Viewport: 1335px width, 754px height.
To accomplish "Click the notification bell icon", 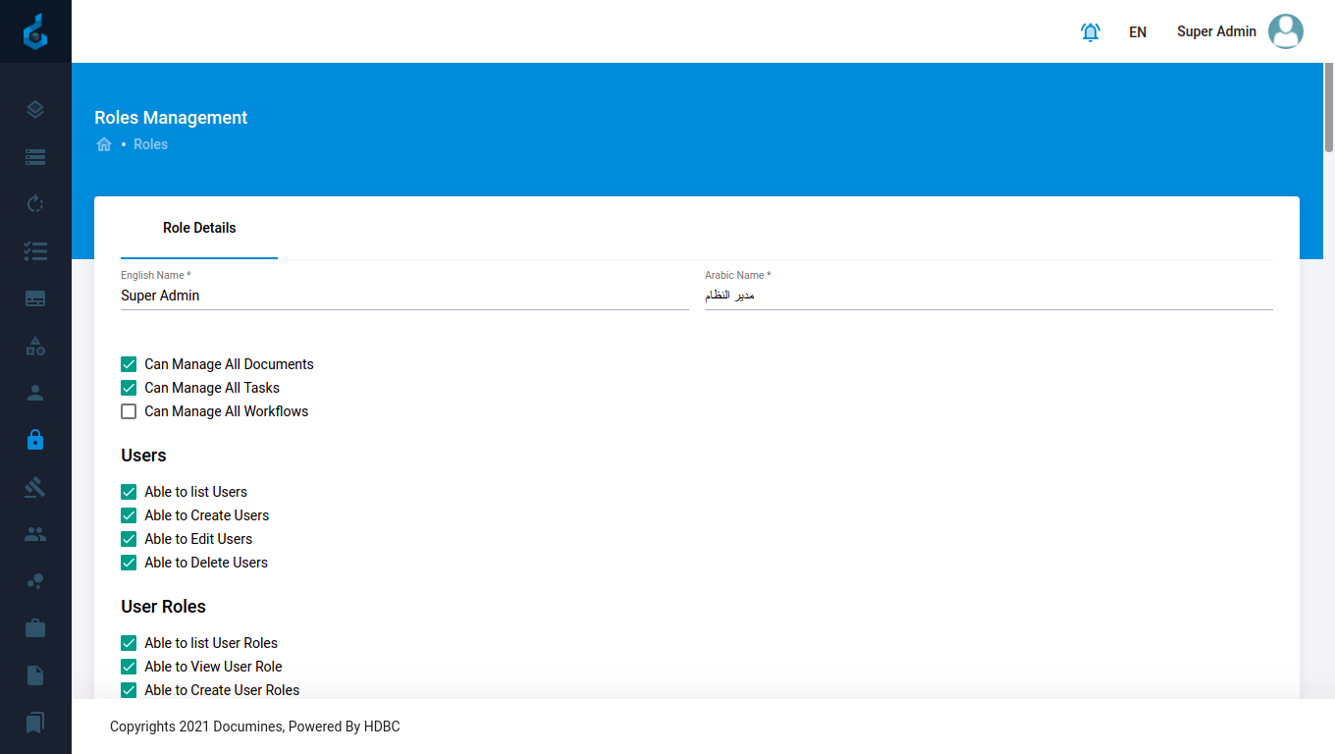I will [x=1090, y=31].
